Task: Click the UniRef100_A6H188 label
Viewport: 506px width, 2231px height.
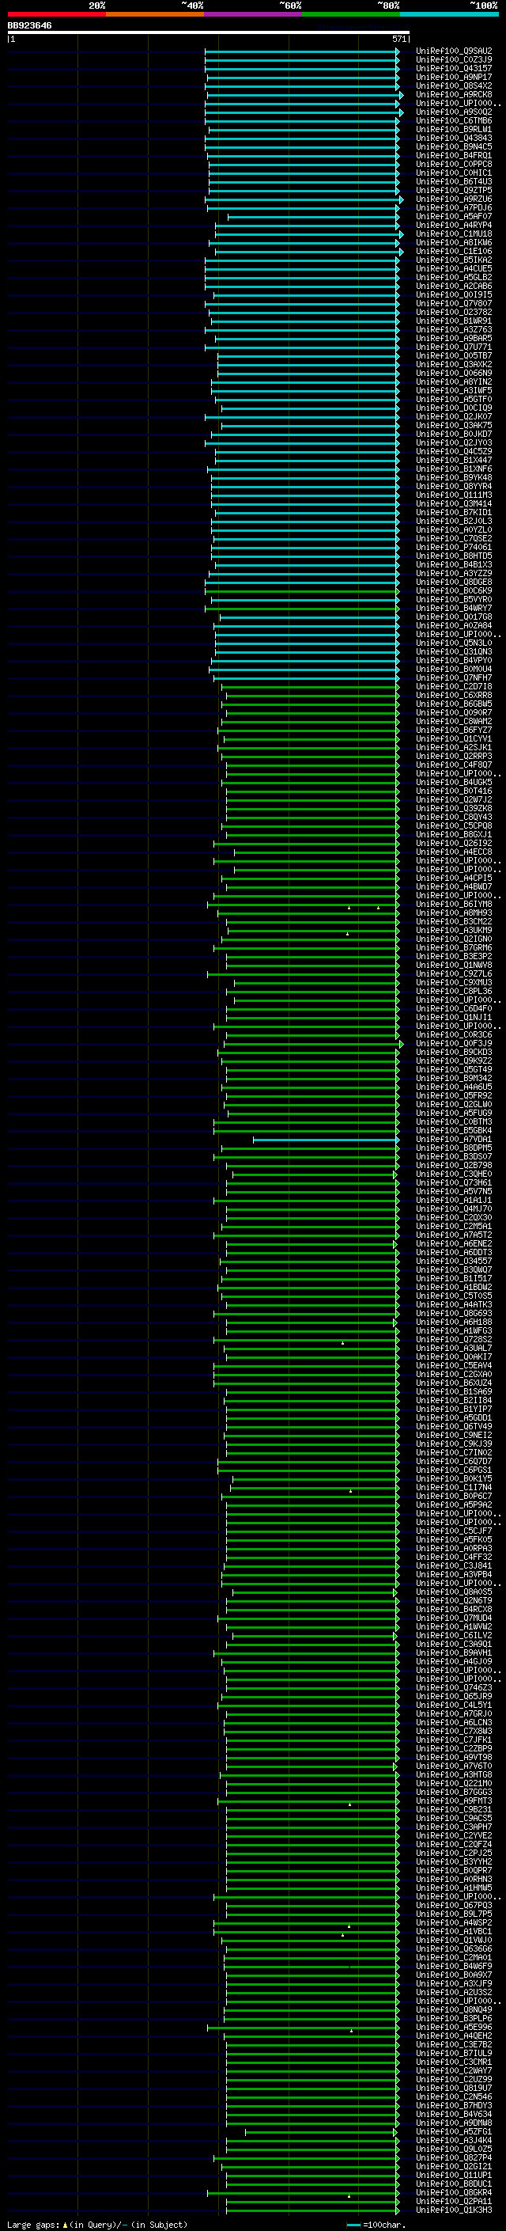Action: click(454, 1322)
